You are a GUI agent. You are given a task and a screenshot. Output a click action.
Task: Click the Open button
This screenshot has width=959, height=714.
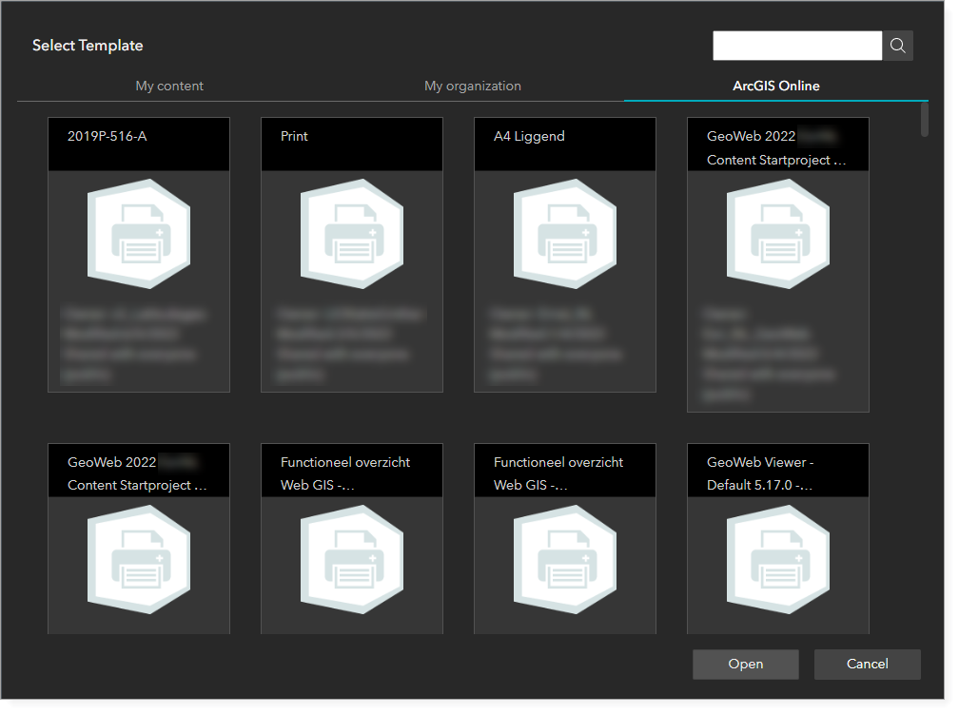(x=745, y=664)
